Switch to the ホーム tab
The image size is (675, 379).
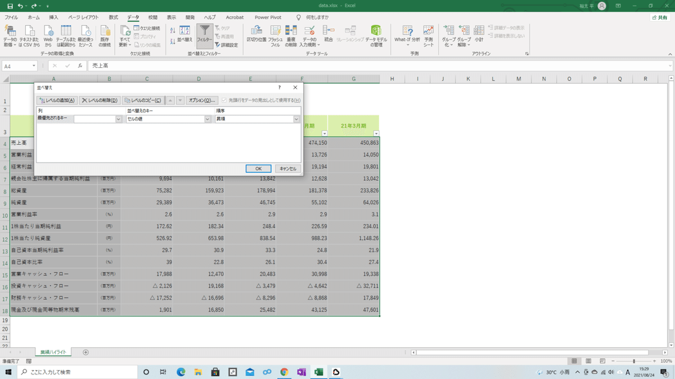tap(34, 17)
